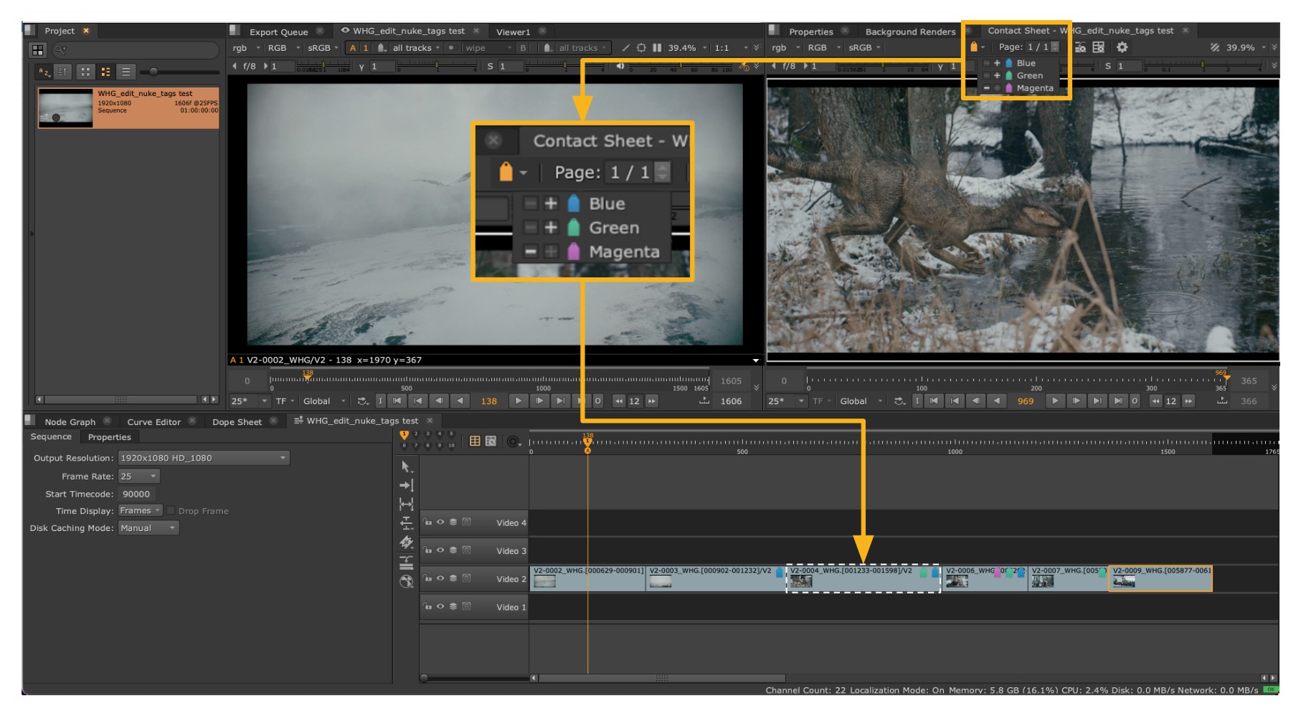The height and width of the screenshot is (716, 1301).
Task: Adjust the Project thumbnail size slider
Action: tap(153, 72)
